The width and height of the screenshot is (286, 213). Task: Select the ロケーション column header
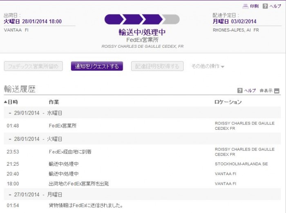pyautogui.click(x=228, y=102)
